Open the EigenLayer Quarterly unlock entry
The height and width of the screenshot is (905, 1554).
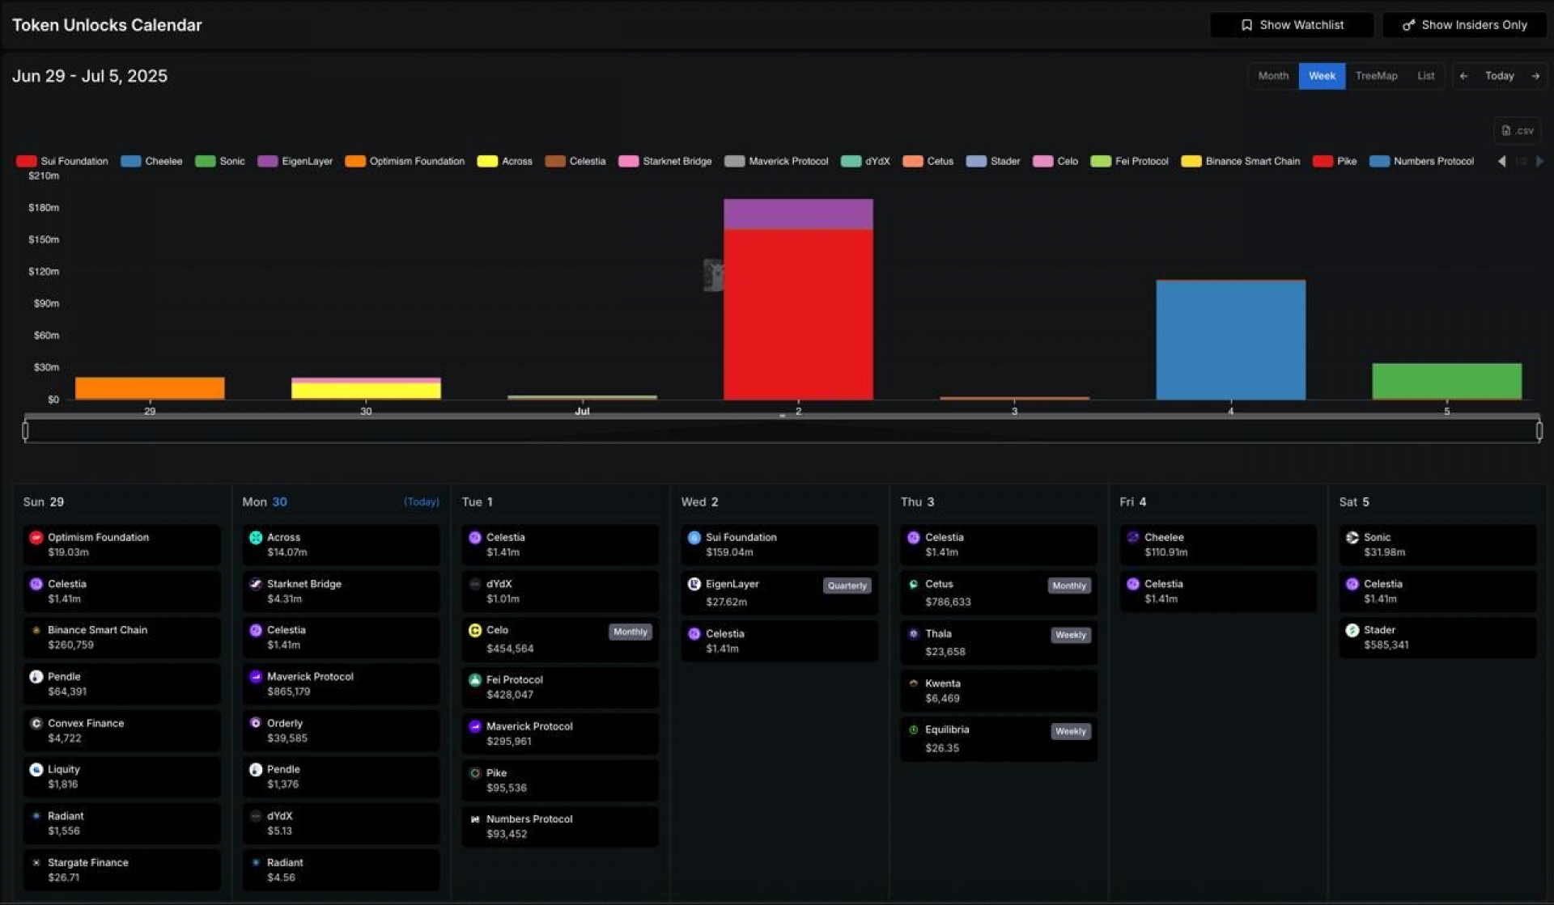779,593
